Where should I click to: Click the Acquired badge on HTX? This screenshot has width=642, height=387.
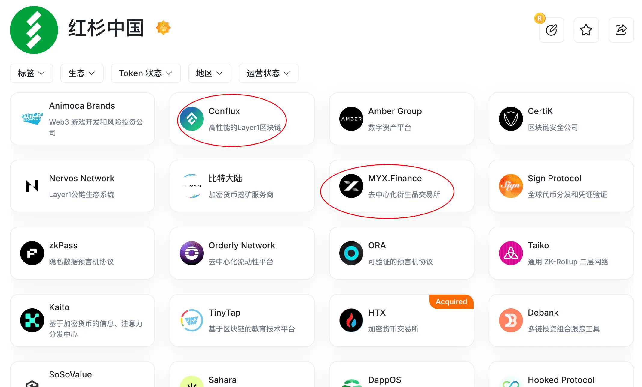tap(451, 301)
